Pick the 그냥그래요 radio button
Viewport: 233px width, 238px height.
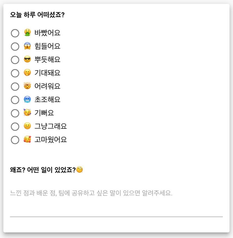[15, 127]
